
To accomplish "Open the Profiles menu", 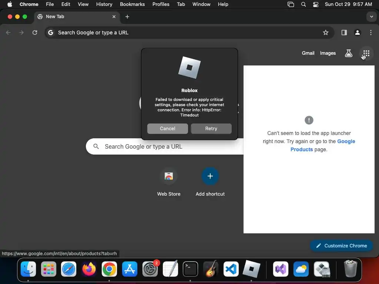I will 161,4.
